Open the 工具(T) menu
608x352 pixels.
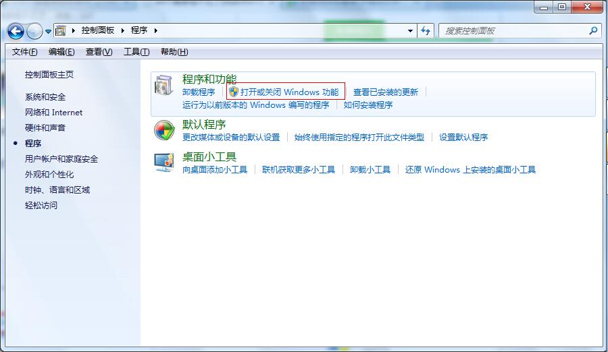[136, 52]
